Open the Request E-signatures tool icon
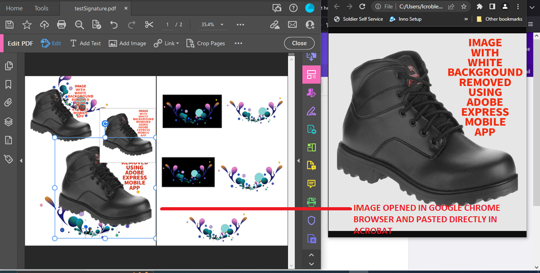 pyautogui.click(x=311, y=92)
